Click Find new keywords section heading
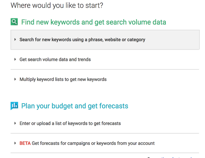205x158 pixels. (94, 22)
